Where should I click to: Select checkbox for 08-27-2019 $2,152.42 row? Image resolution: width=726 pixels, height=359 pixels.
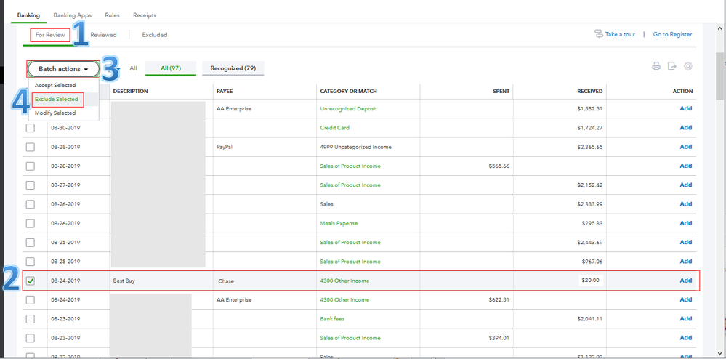point(30,185)
